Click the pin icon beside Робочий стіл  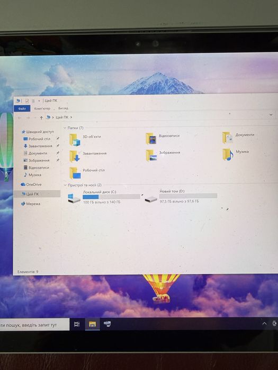[58, 138]
